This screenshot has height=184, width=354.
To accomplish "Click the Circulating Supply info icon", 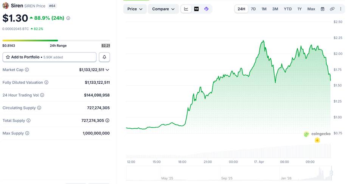I will click(x=39, y=108).
